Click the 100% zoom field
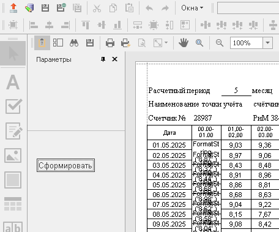The height and width of the screenshot is (232, 279). (247, 43)
